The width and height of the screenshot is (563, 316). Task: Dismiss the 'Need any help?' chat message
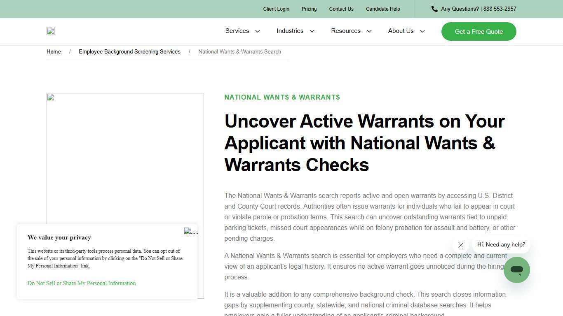tap(461, 245)
